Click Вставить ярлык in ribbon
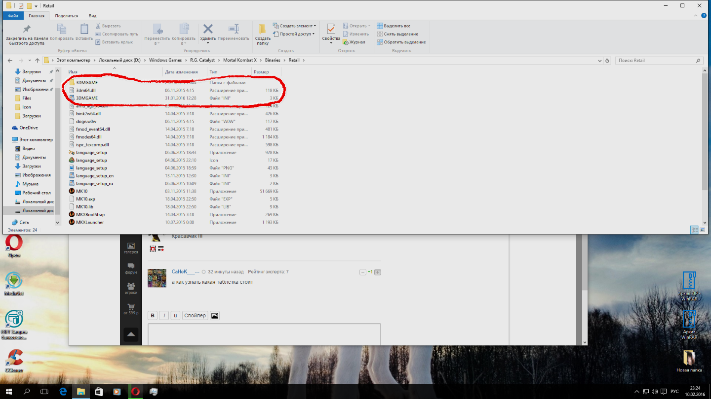 (x=114, y=42)
